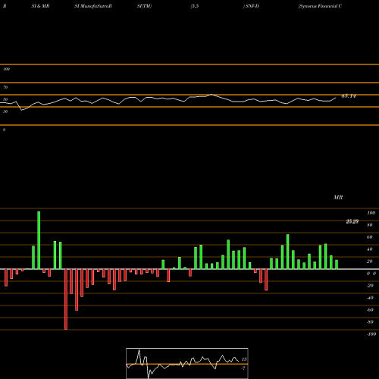Click the 30 label on the RSI axis
This screenshot has width=379, height=379.
pos(5,111)
